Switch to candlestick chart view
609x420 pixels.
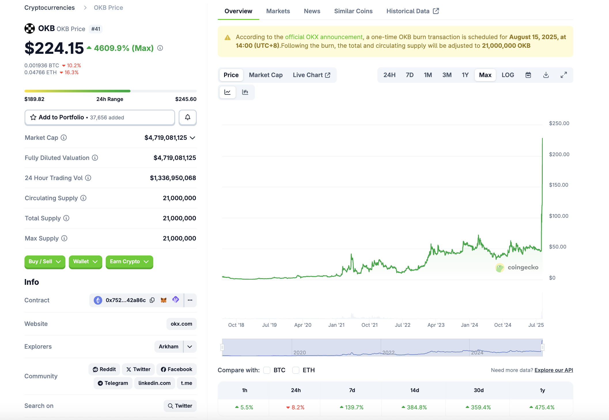245,92
